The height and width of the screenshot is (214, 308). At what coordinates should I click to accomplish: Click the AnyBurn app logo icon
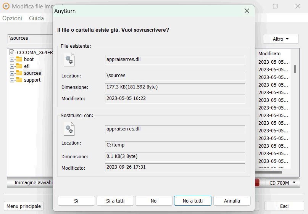(x=6, y=6)
